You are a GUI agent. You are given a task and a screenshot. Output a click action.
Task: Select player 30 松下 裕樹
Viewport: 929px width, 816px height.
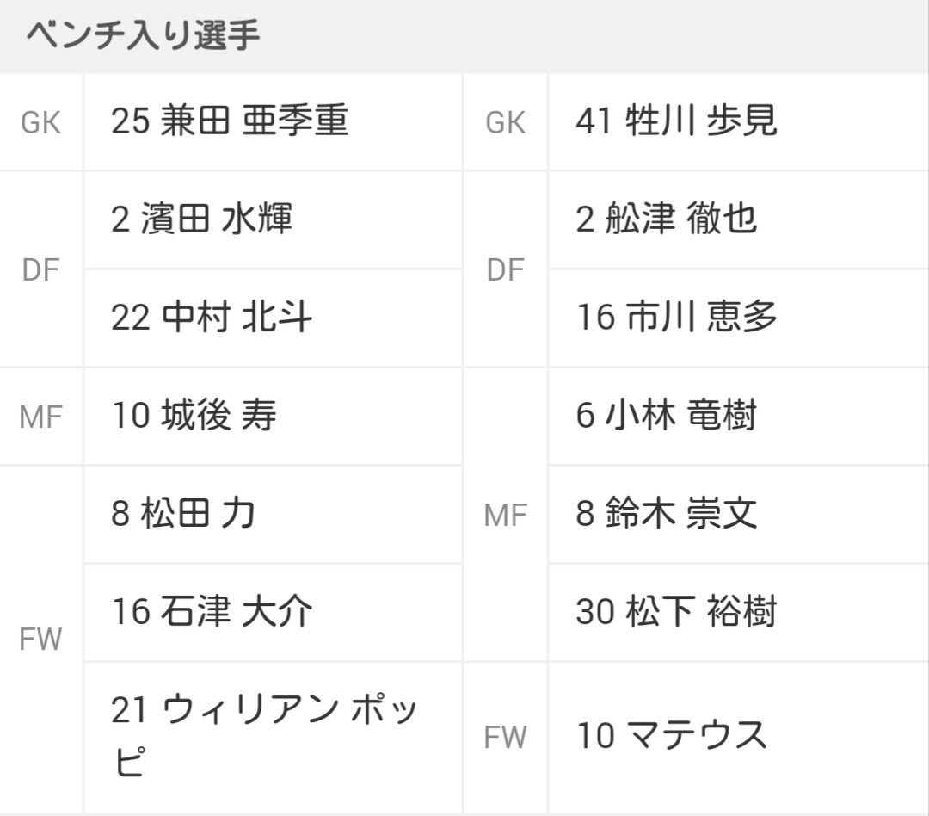(x=739, y=613)
